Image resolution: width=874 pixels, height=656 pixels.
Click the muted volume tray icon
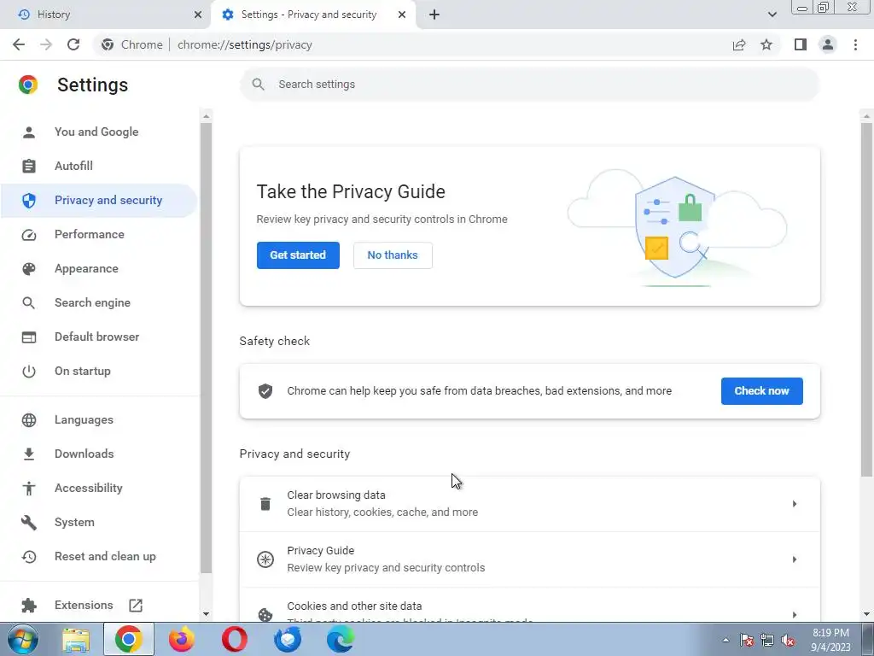(788, 640)
